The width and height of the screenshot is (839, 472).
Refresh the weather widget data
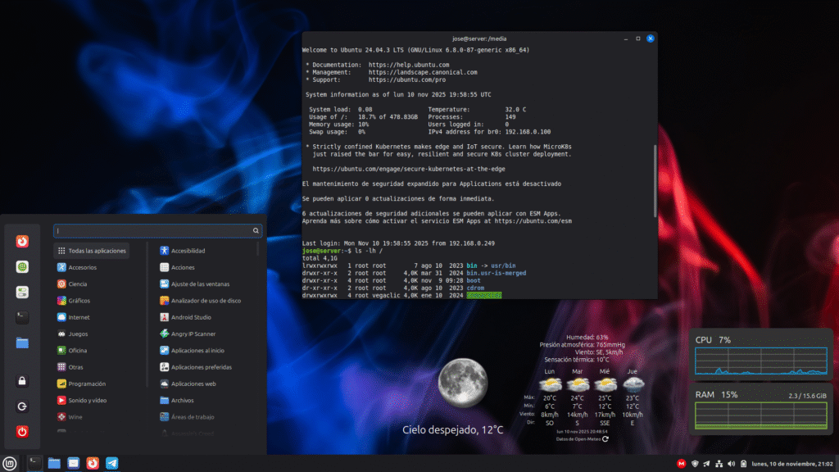[605, 439]
